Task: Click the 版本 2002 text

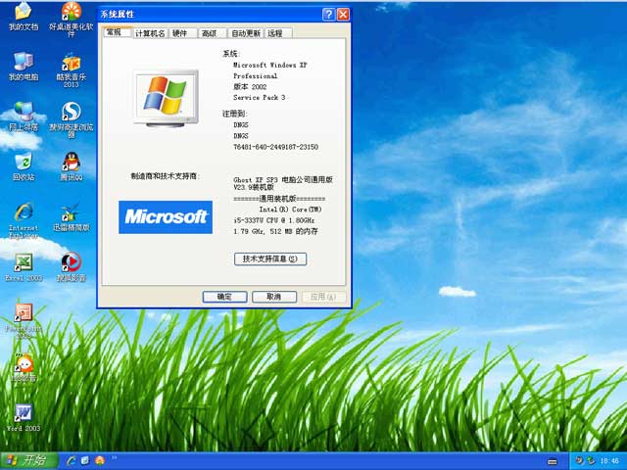Action: click(x=250, y=87)
